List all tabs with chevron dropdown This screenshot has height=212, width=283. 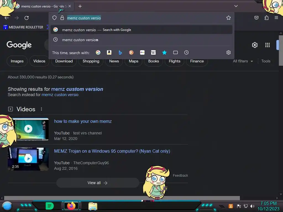236,6
